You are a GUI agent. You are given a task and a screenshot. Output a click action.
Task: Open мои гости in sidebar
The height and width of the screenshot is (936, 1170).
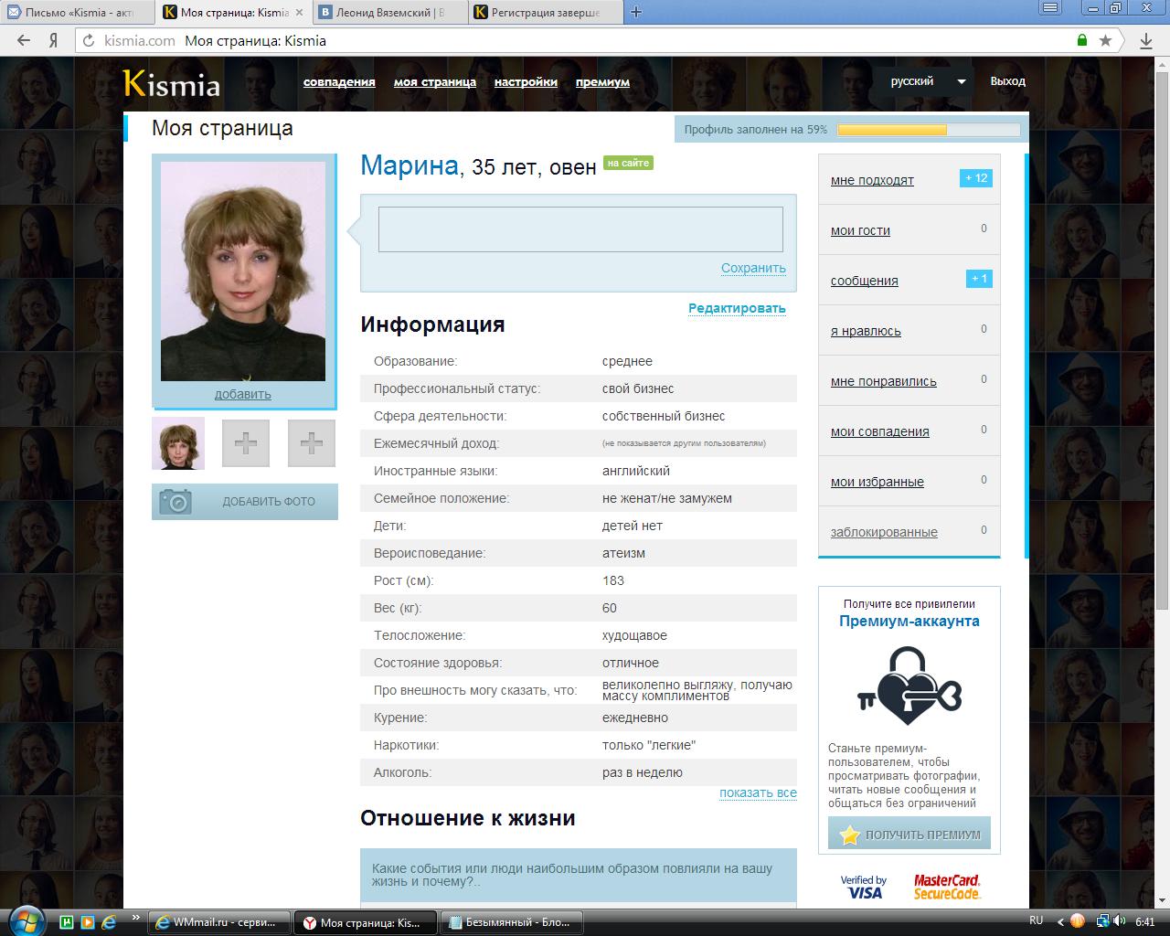860,231
